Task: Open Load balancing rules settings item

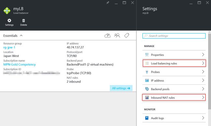Action: [174, 63]
